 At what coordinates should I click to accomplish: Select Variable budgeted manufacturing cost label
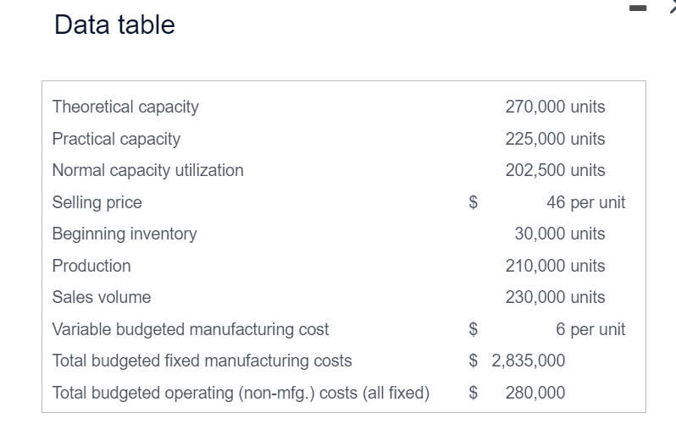[191, 329]
